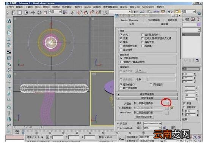Toggle the Spinner Snap icon
Image resolution: width=204 pixels, height=145 pixels.
tap(99, 13)
